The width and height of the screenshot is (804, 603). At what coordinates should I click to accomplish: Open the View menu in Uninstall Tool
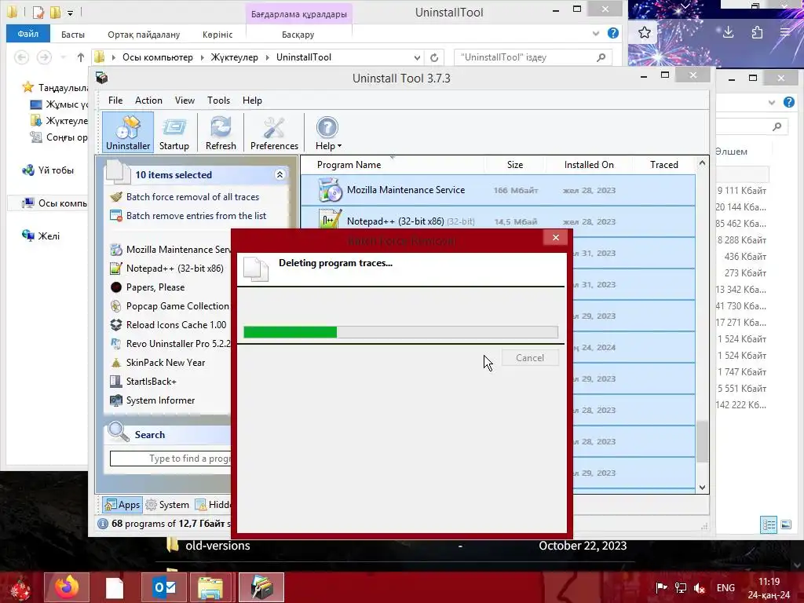(185, 100)
